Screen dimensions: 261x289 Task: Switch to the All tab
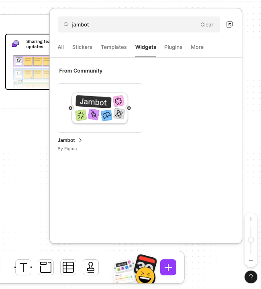click(x=61, y=47)
